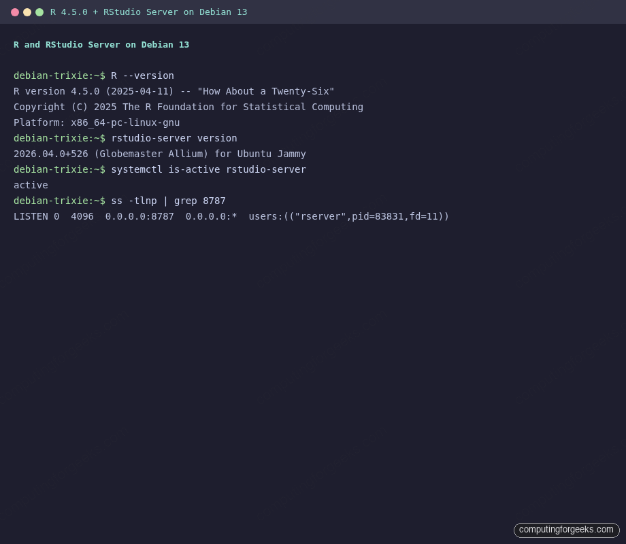Click the ss -tlnp grep 8787 command line
626x544 pixels.
(x=168, y=201)
